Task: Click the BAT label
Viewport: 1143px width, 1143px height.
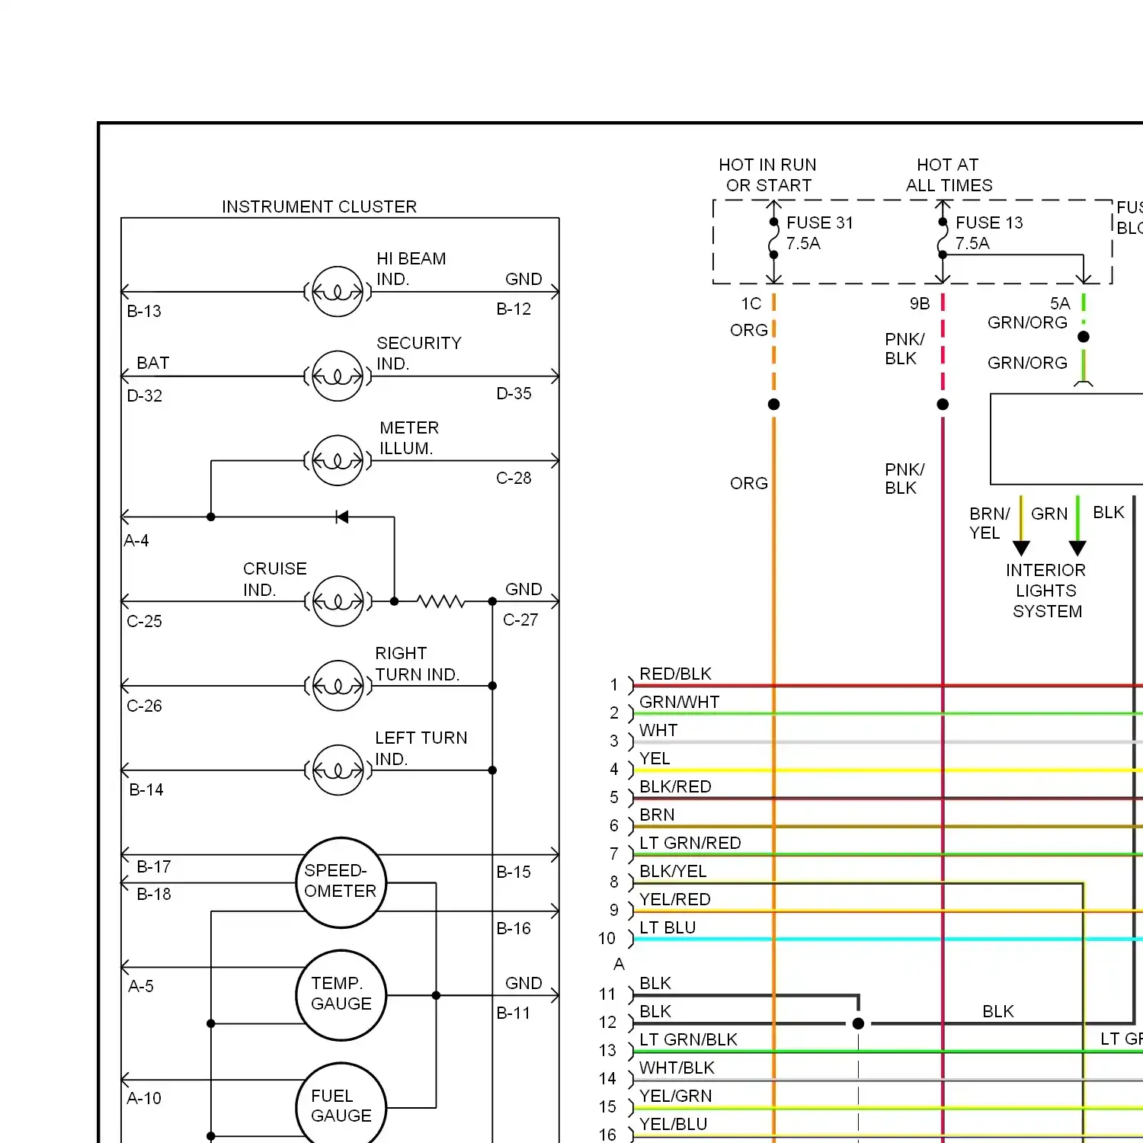Action: 153,363
